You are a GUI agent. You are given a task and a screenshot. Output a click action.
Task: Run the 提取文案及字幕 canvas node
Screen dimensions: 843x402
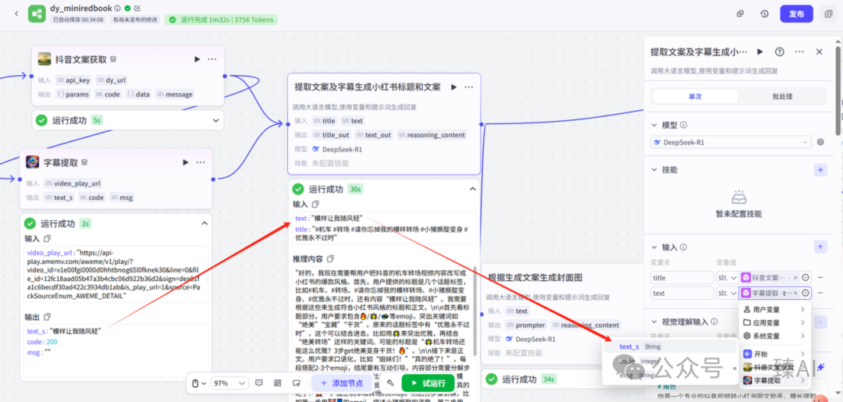[x=454, y=87]
